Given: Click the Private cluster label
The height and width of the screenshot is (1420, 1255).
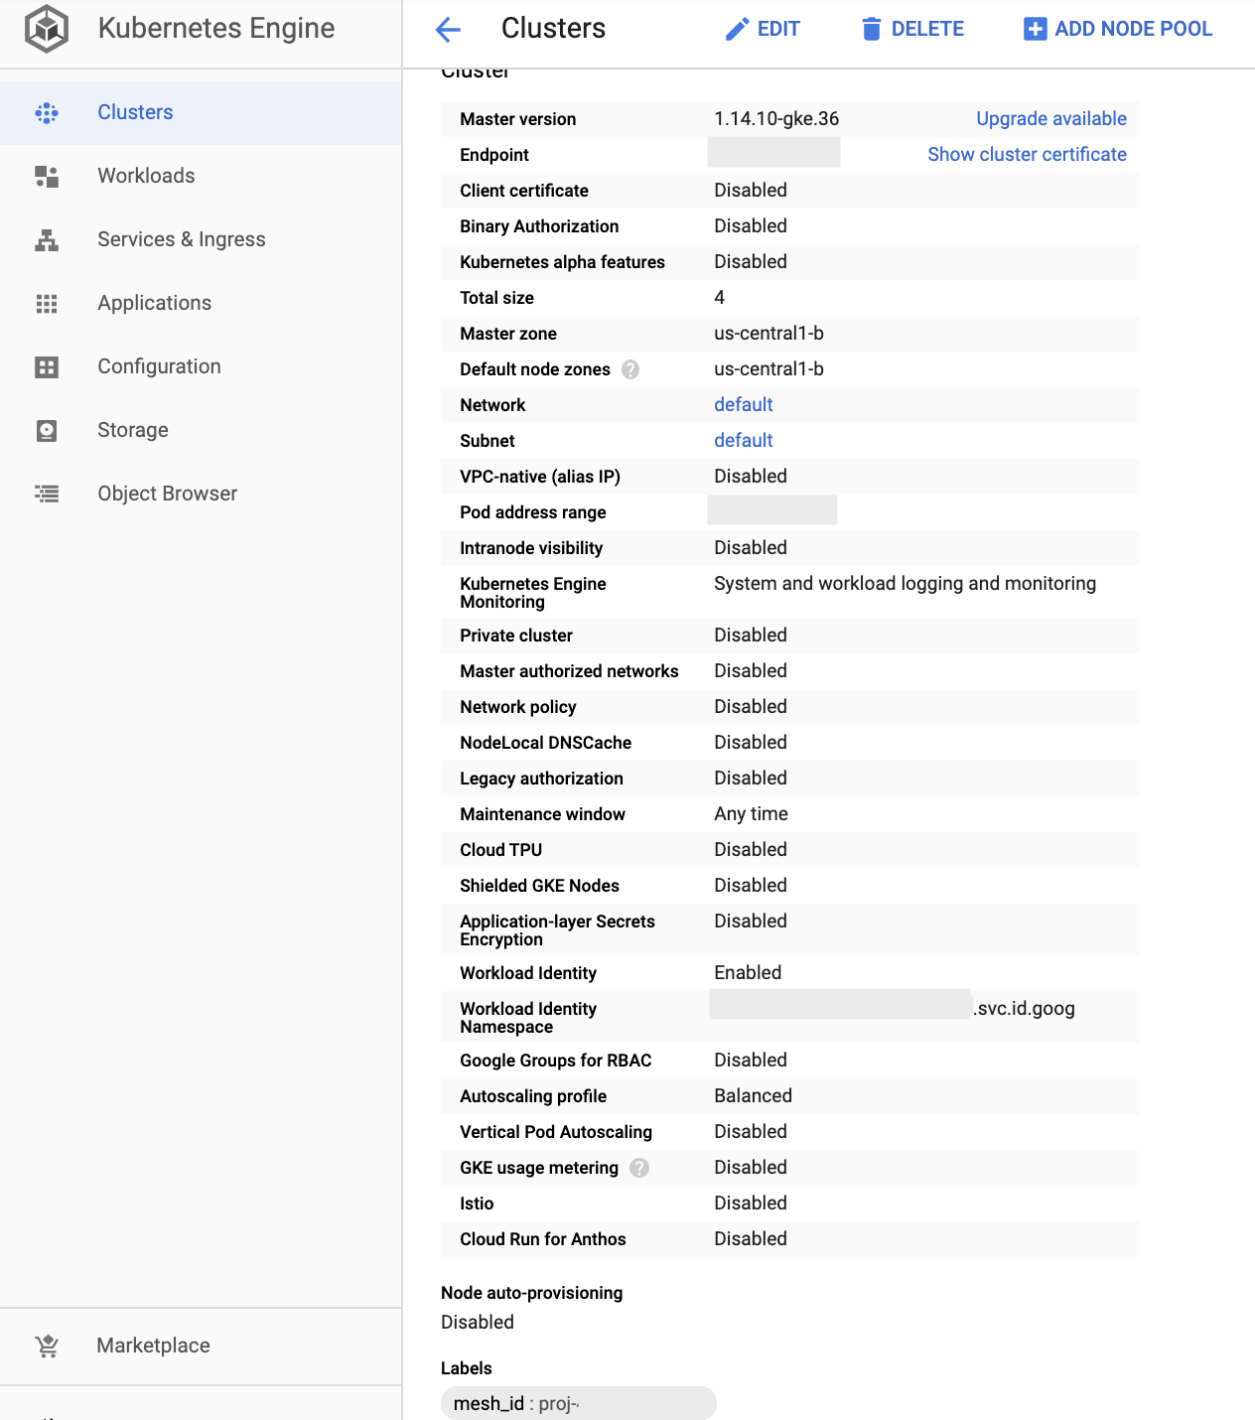Looking at the screenshot, I should (x=516, y=636).
